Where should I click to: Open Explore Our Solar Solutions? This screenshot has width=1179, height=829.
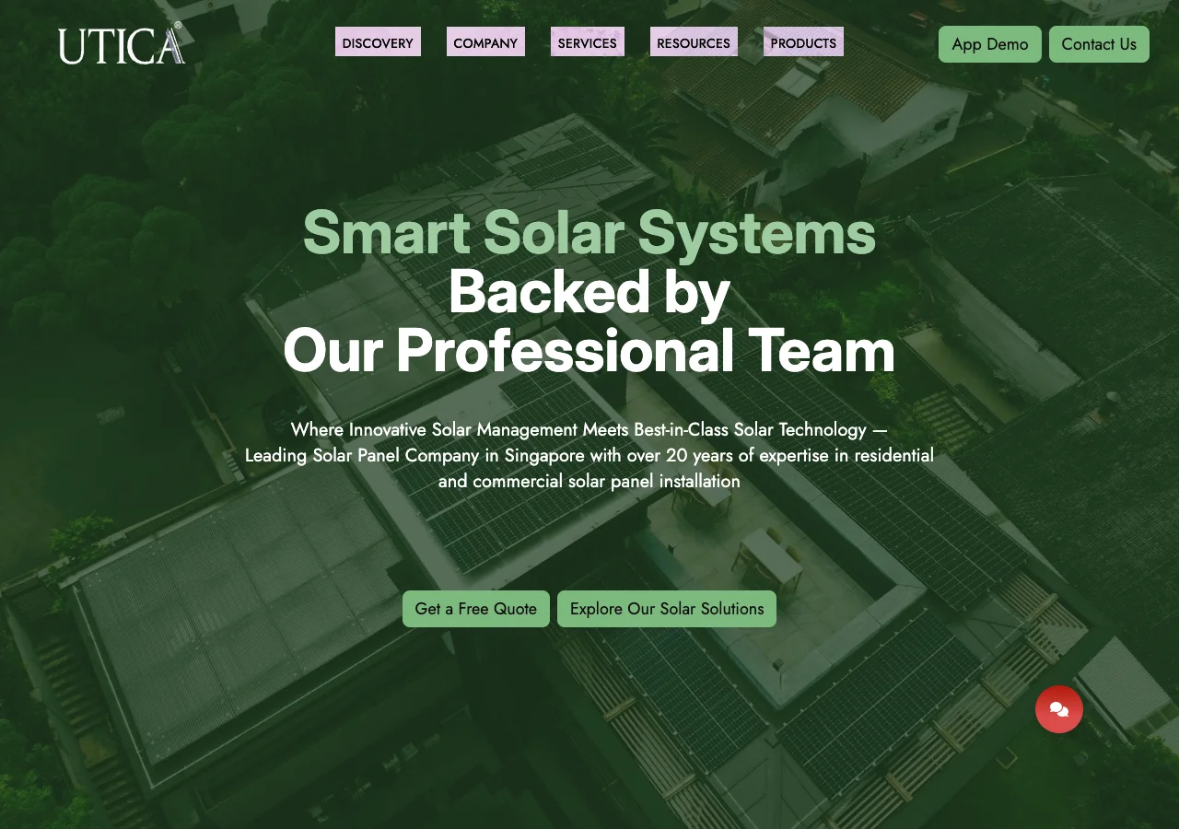tap(666, 609)
